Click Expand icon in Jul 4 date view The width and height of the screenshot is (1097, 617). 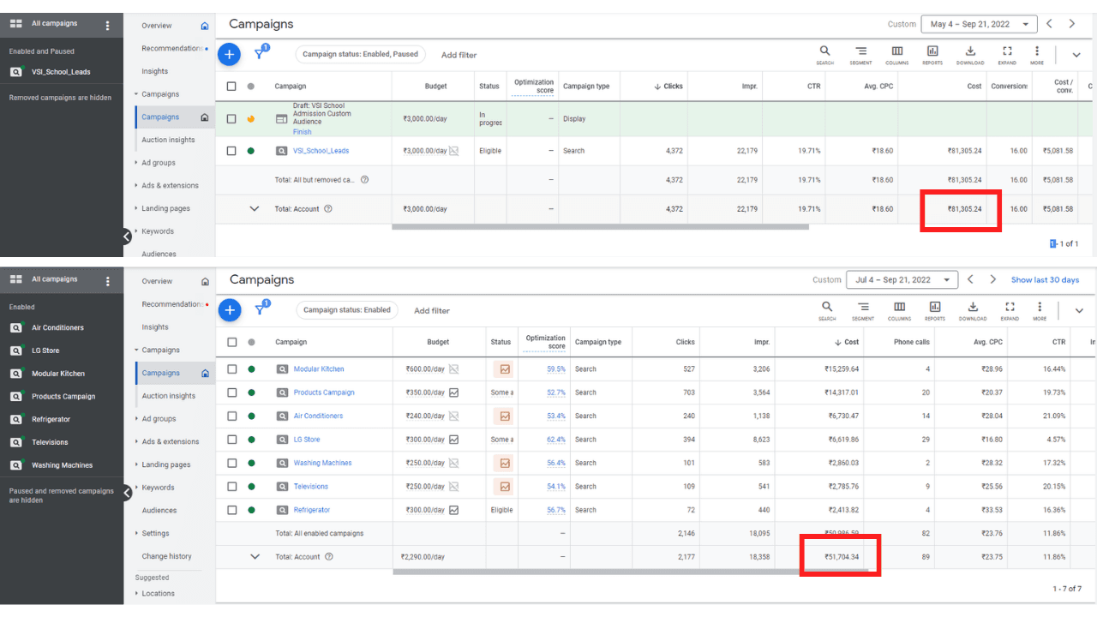click(1010, 310)
